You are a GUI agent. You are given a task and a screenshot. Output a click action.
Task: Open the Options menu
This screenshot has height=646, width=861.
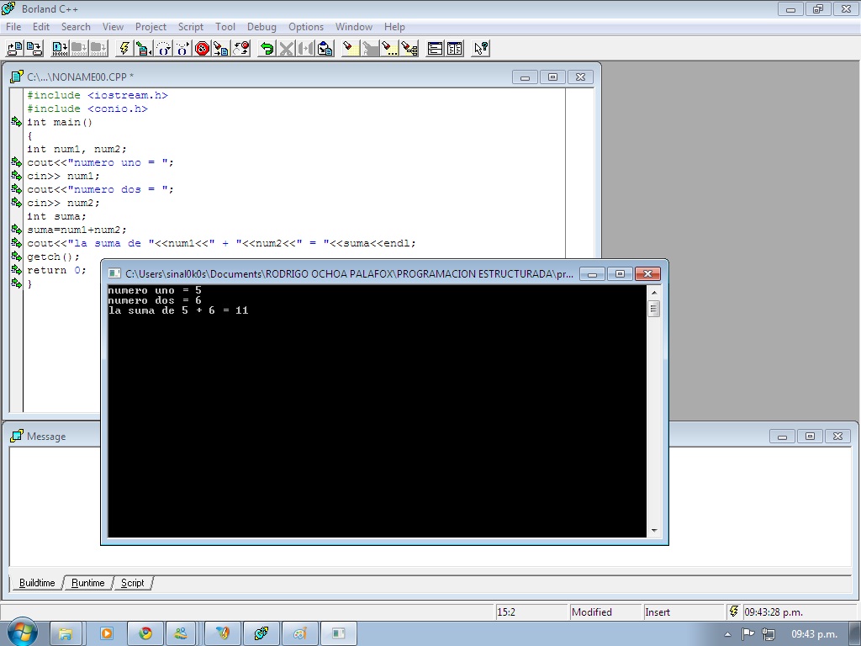[x=305, y=26]
